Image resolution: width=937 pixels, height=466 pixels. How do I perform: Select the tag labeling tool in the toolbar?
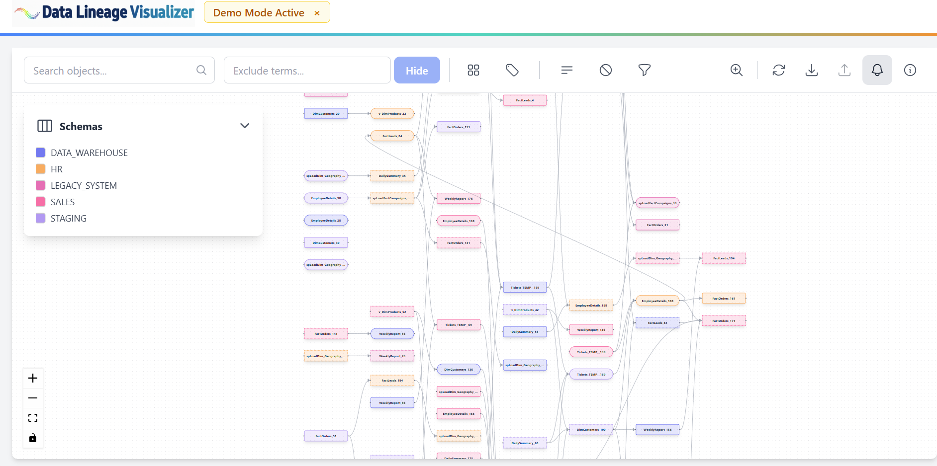(x=513, y=70)
